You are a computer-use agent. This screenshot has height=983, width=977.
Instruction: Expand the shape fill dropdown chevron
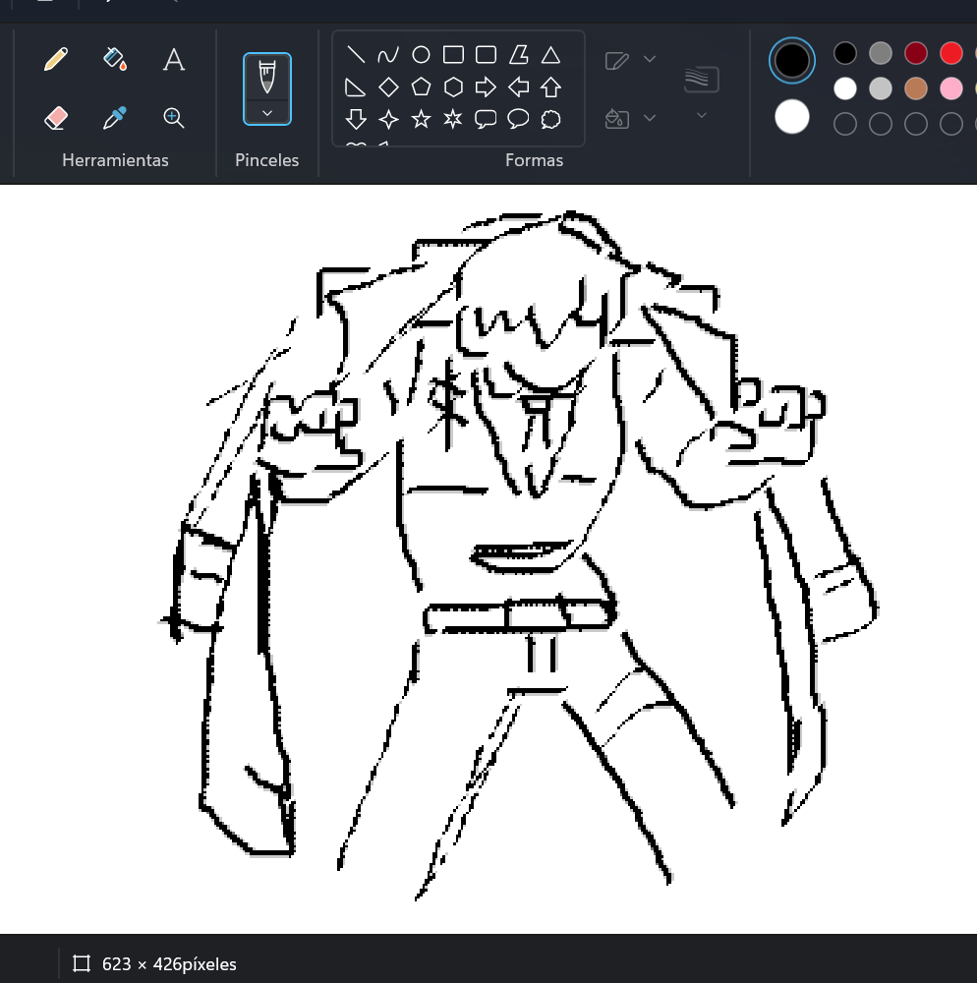click(650, 117)
